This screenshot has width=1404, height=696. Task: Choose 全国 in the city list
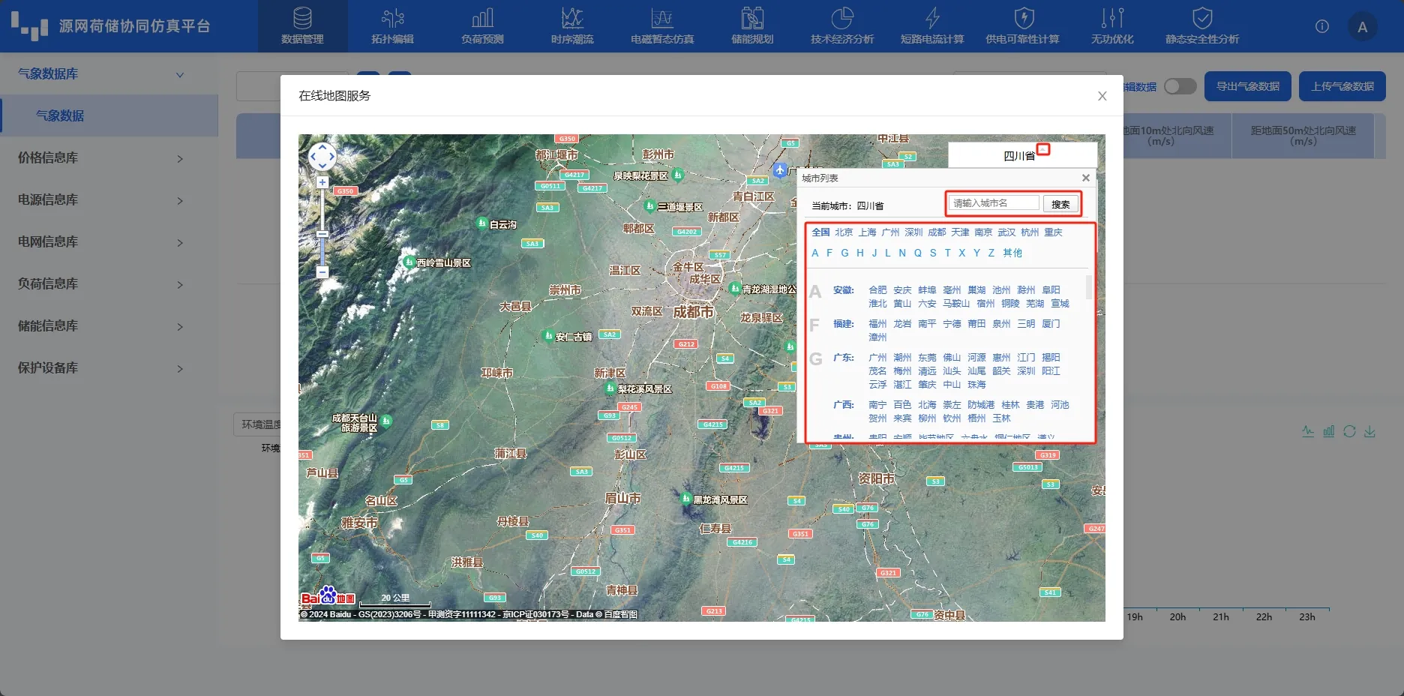(820, 232)
